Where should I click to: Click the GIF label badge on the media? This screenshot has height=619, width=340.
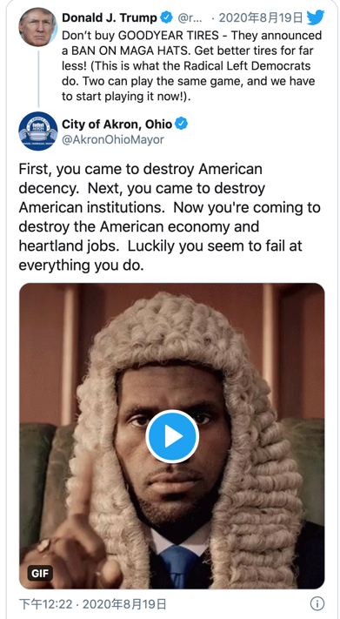(x=40, y=573)
